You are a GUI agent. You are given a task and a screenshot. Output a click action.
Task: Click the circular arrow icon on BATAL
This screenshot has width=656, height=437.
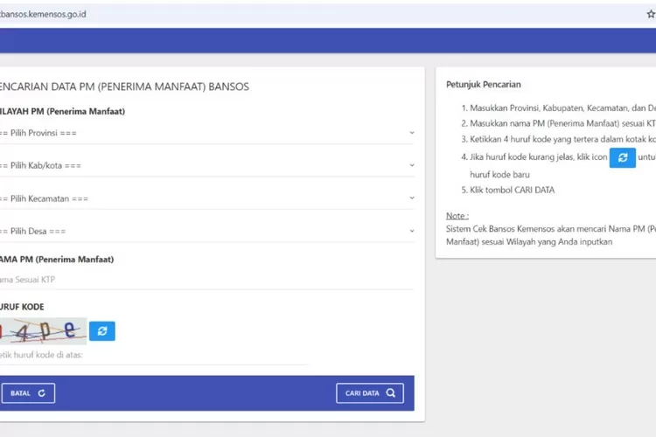[41, 393]
